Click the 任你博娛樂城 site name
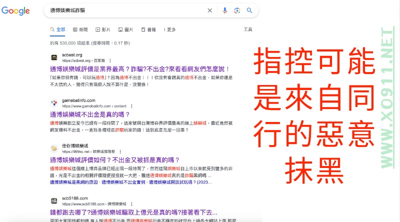400x222 pixels. tap(75, 146)
